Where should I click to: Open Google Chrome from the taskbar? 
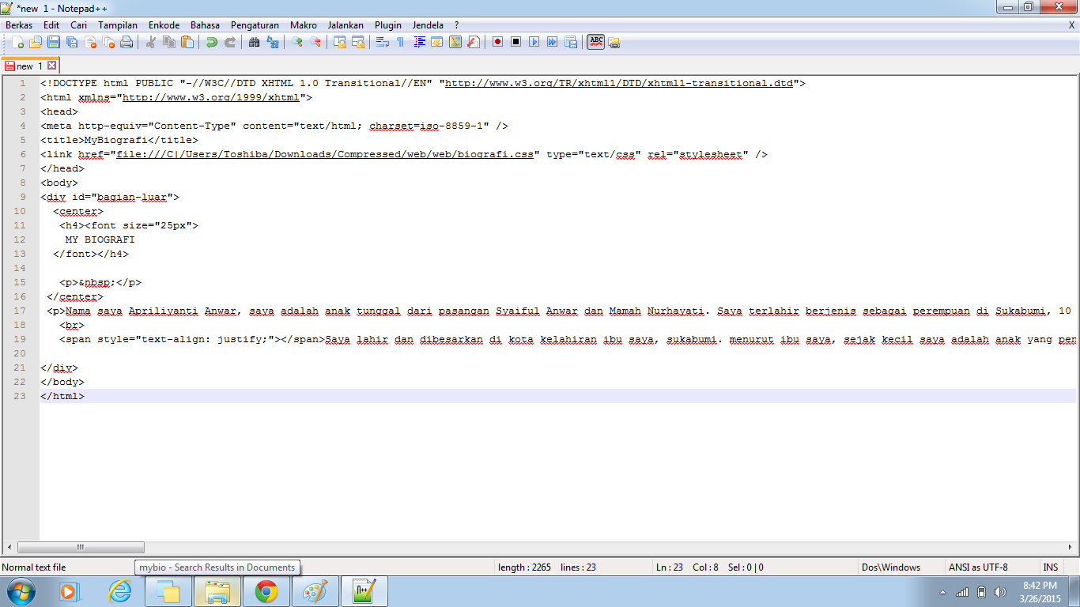pyautogui.click(x=266, y=591)
